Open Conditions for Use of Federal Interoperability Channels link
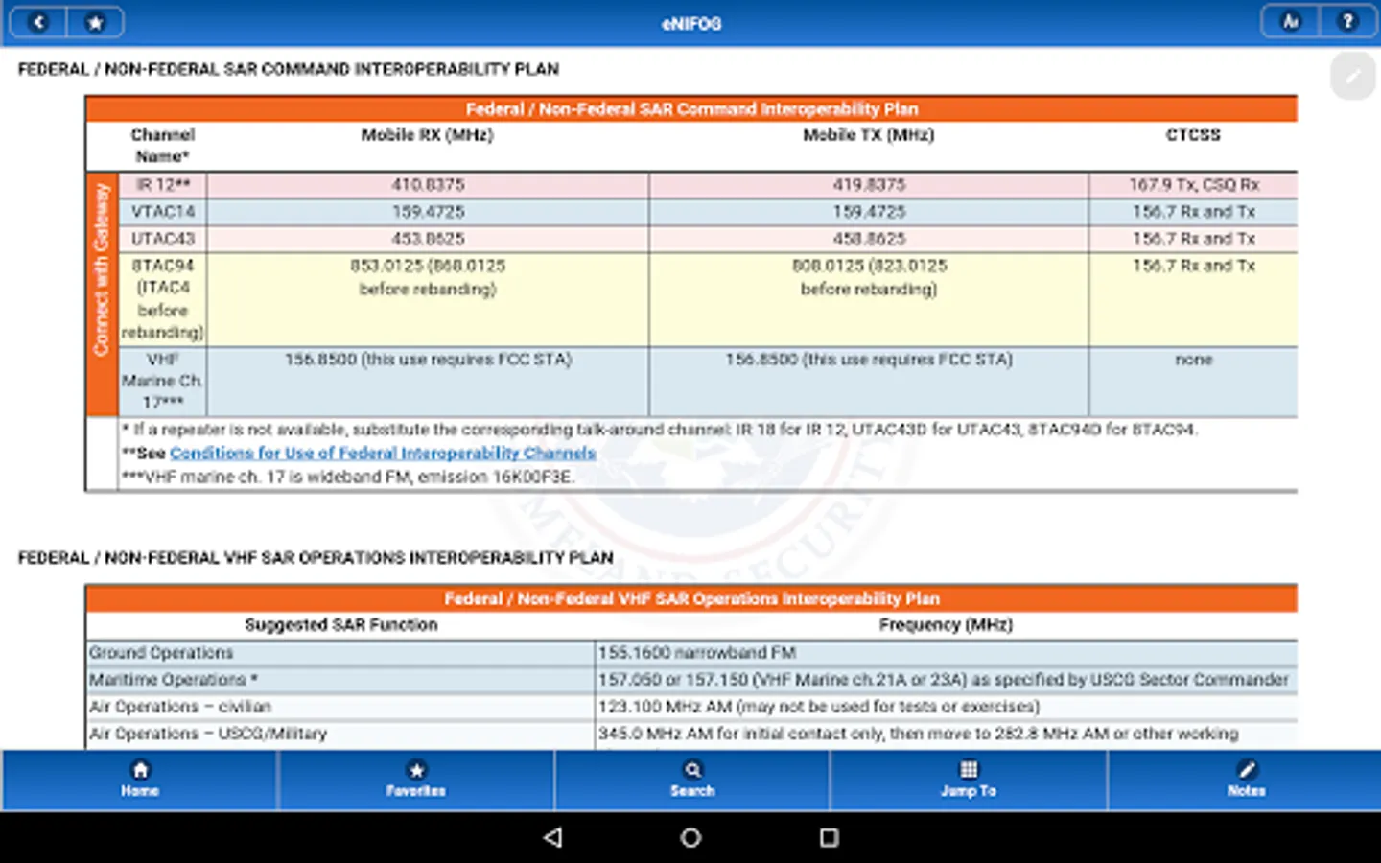 pyautogui.click(x=383, y=453)
